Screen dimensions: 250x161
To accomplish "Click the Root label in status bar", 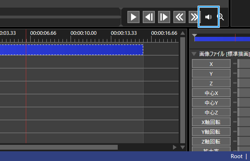I will (x=236, y=156).
